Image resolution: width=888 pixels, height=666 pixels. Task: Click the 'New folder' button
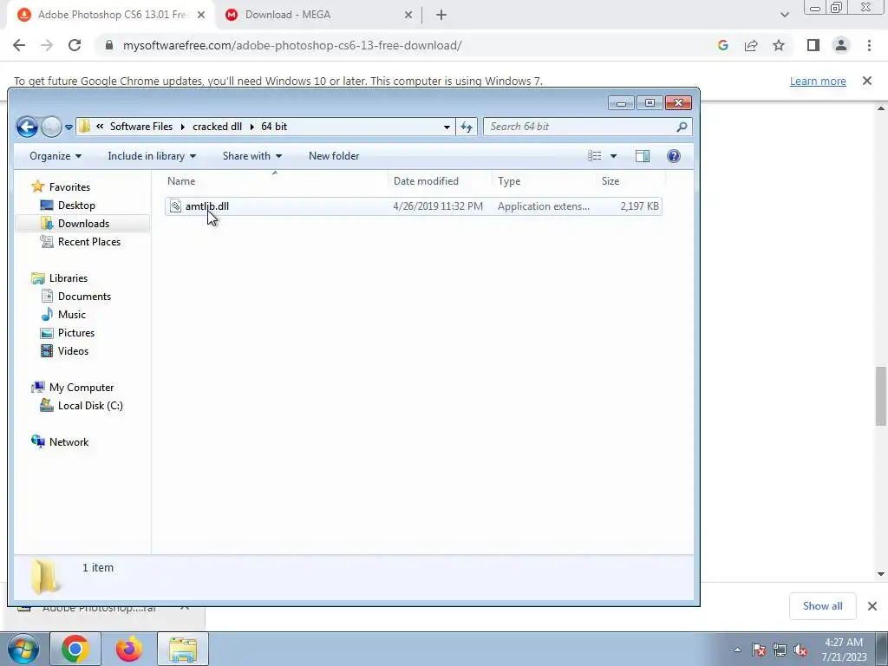[x=334, y=156]
